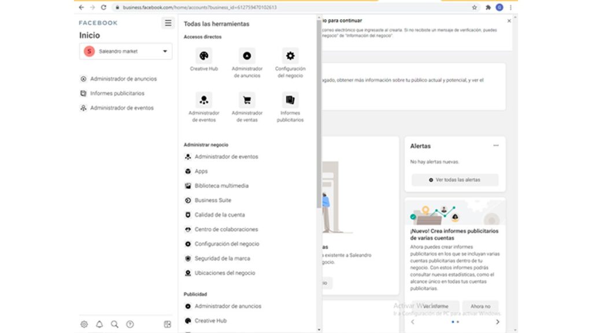
Task: Click the search magnifier icon in sidebar
Action: [x=114, y=324]
